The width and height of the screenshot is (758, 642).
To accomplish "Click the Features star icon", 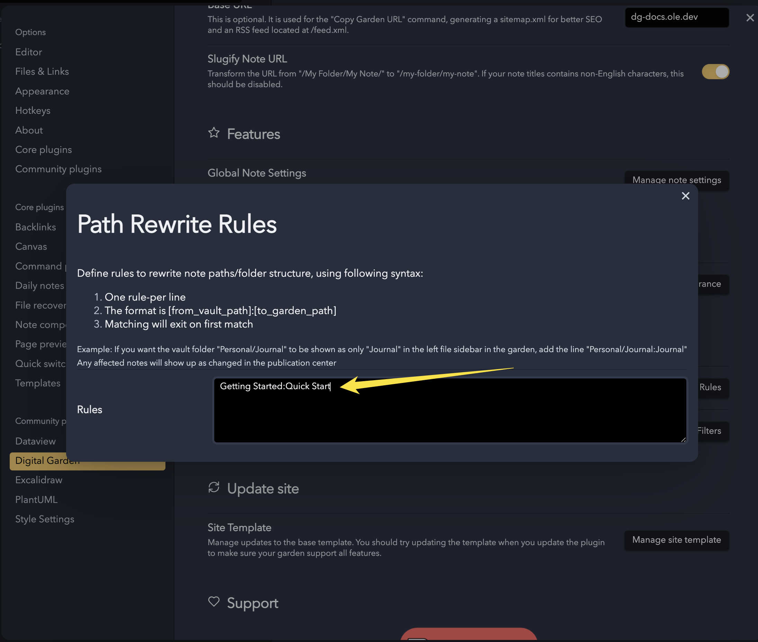I will [x=214, y=133].
